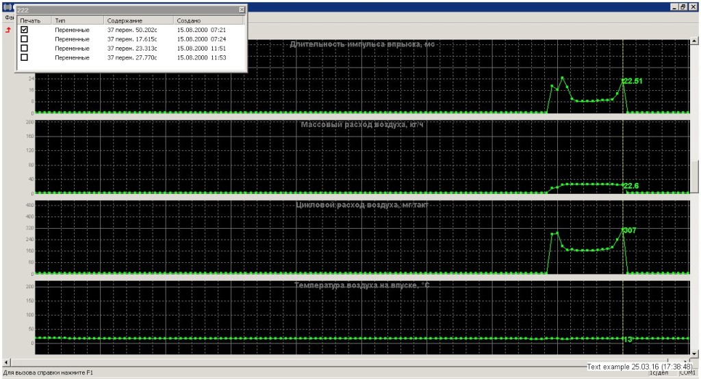Check the print box for 23.313c record
This screenshot has width=701, height=379.
click(x=25, y=48)
